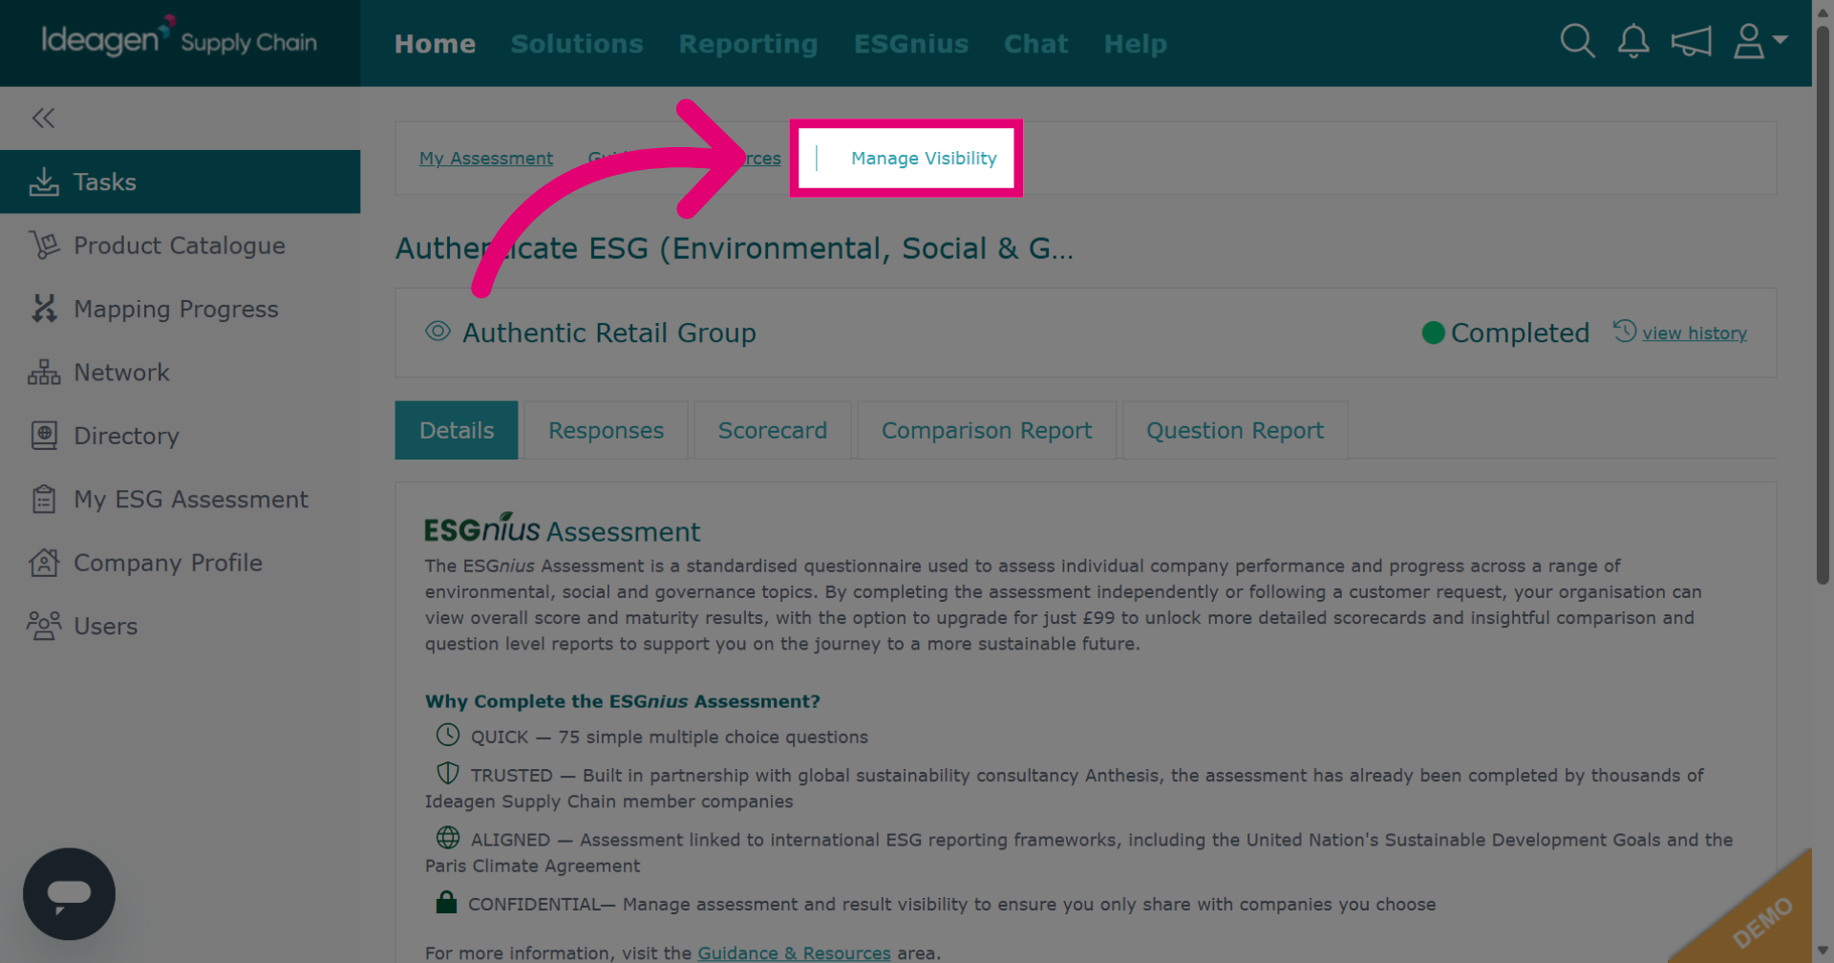Click Guidance & Resources link in text
1834x963 pixels.
tap(794, 952)
